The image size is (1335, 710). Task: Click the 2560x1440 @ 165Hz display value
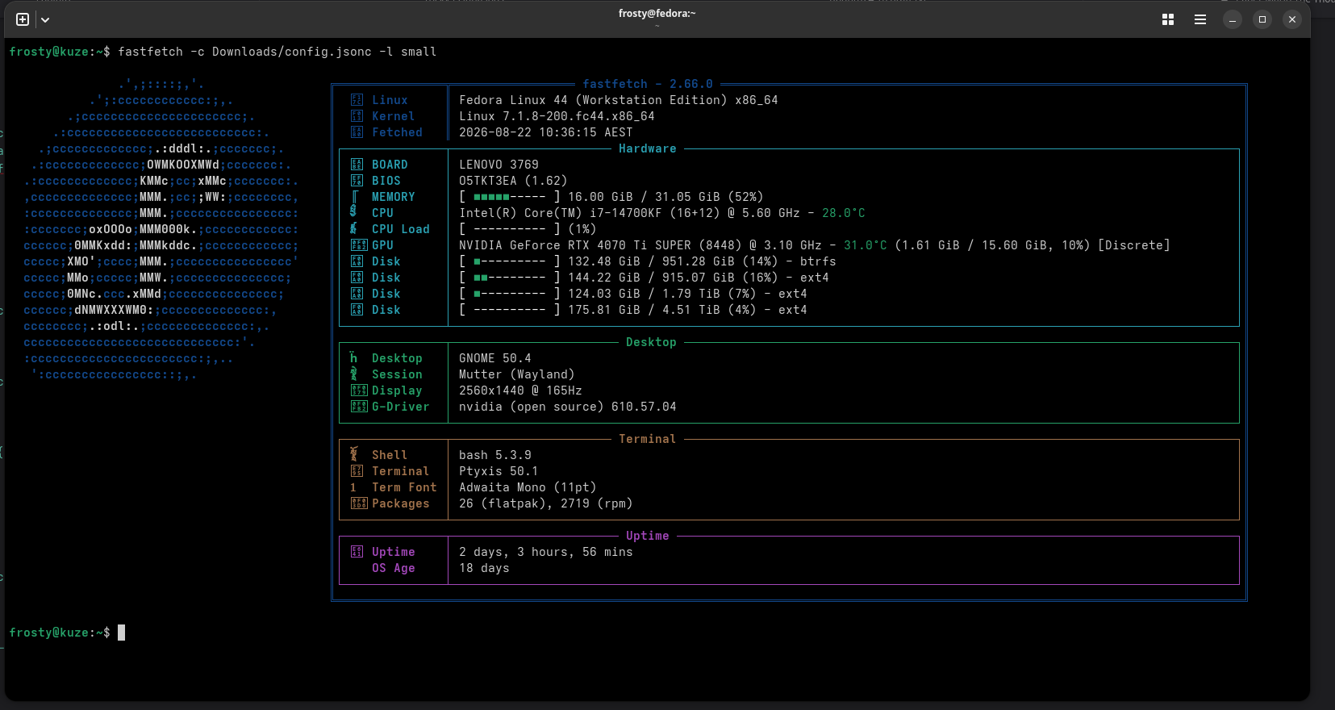click(x=520, y=390)
